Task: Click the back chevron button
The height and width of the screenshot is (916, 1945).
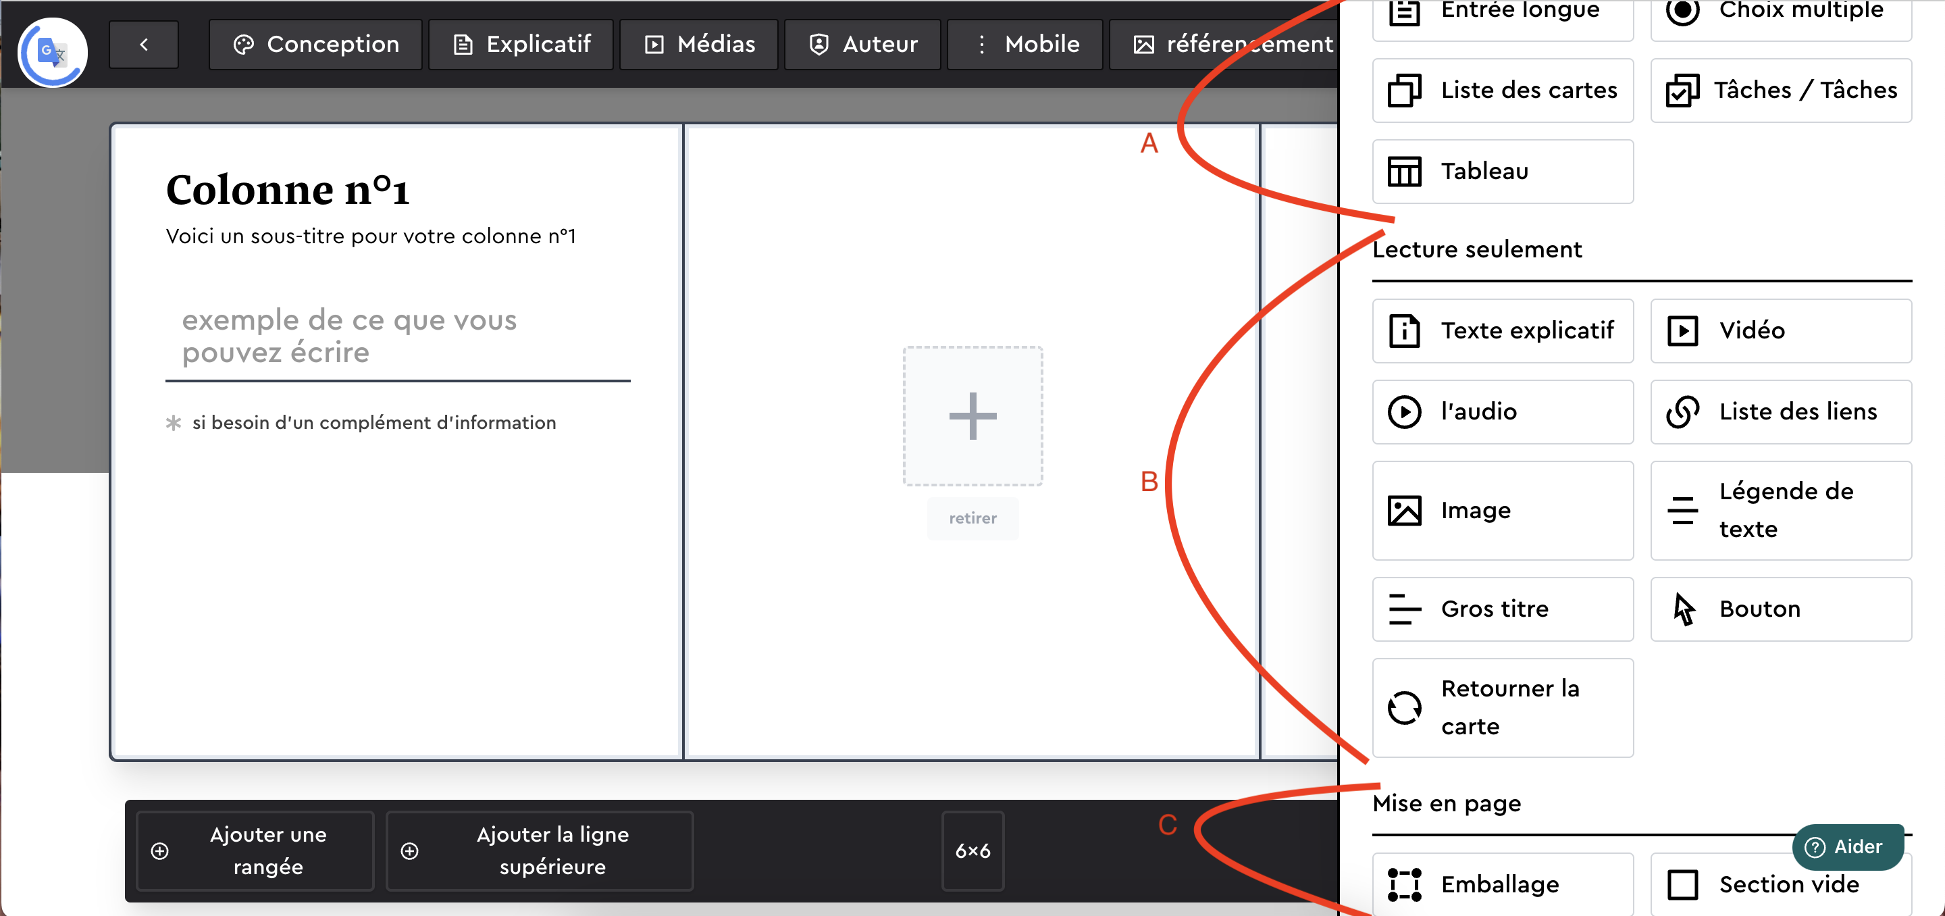Action: 143,45
